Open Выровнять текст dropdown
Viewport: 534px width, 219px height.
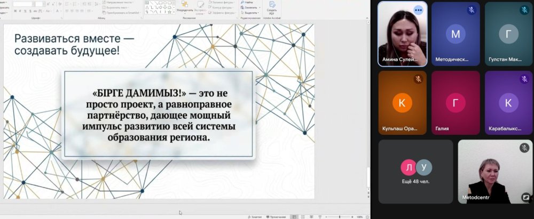(x=116, y=7)
